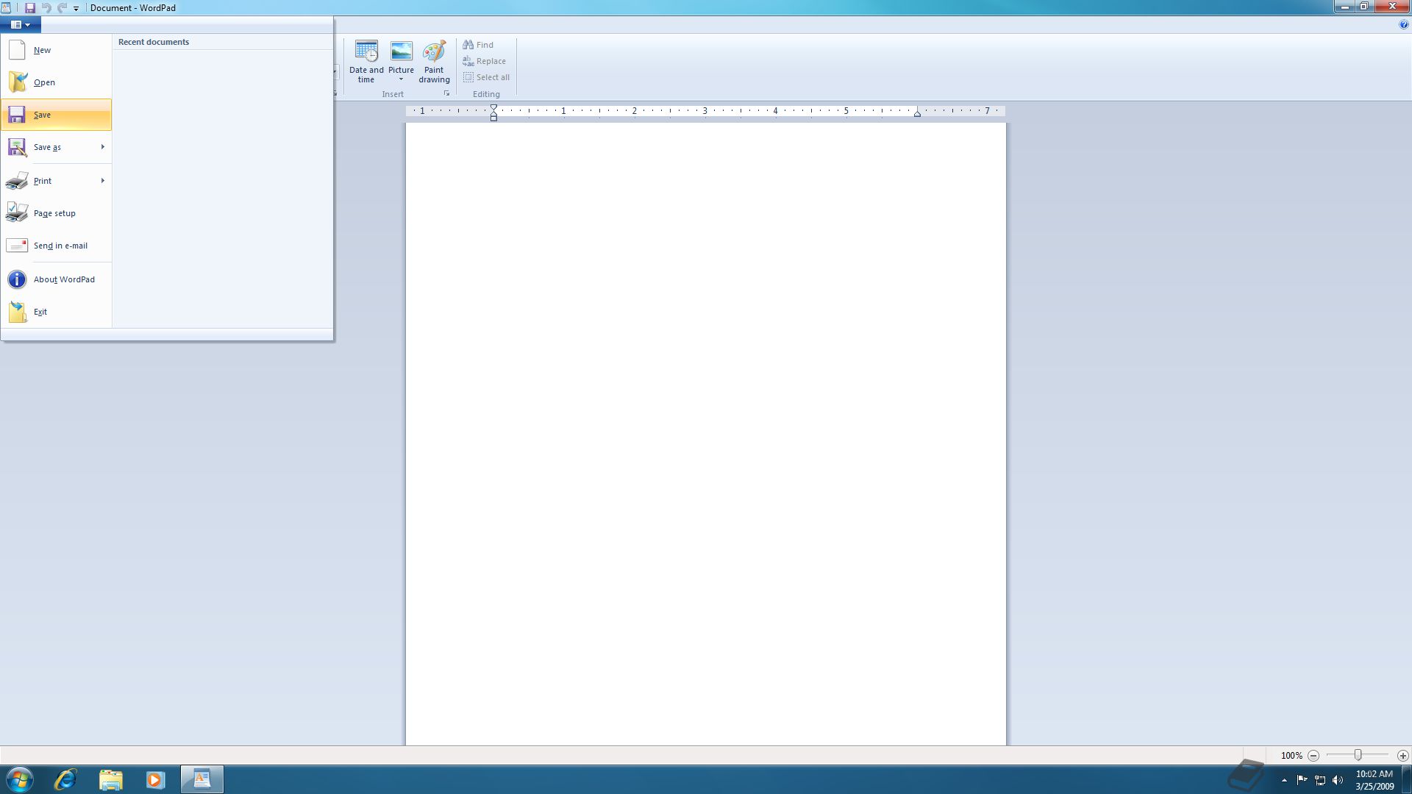Click the Save icon in quick access toolbar
The image size is (1412, 794).
pos(30,8)
